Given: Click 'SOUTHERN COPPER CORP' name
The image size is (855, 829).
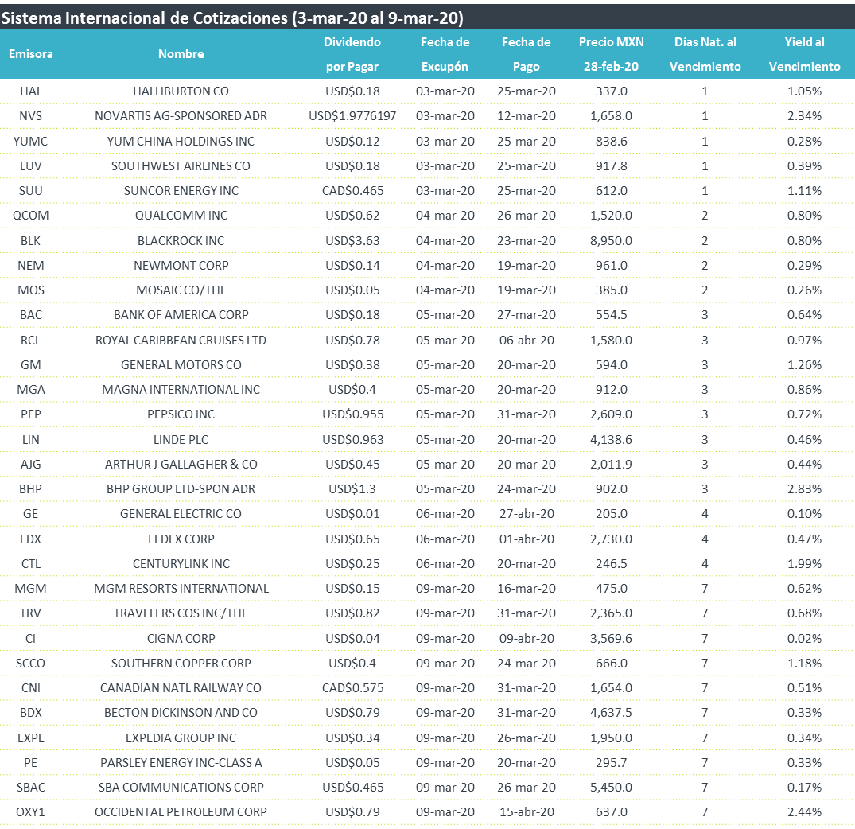Looking at the screenshot, I should click(181, 664).
